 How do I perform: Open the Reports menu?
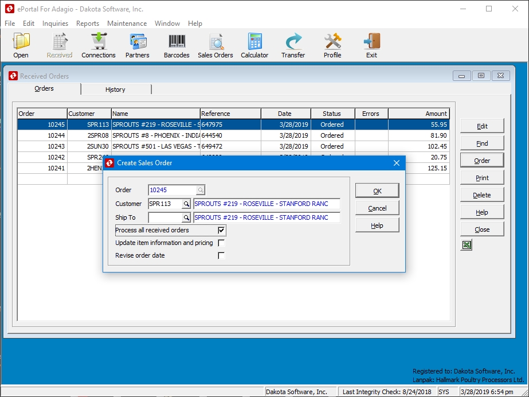coord(88,24)
